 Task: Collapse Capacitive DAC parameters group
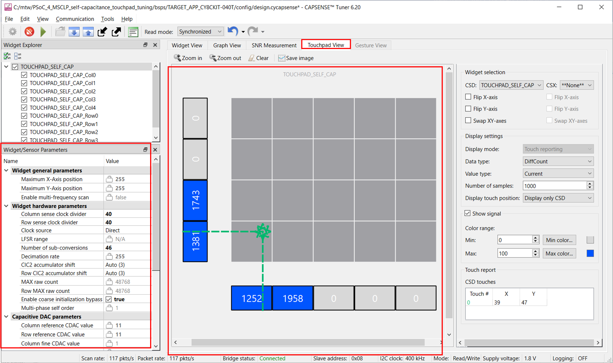pyautogui.click(x=6, y=316)
